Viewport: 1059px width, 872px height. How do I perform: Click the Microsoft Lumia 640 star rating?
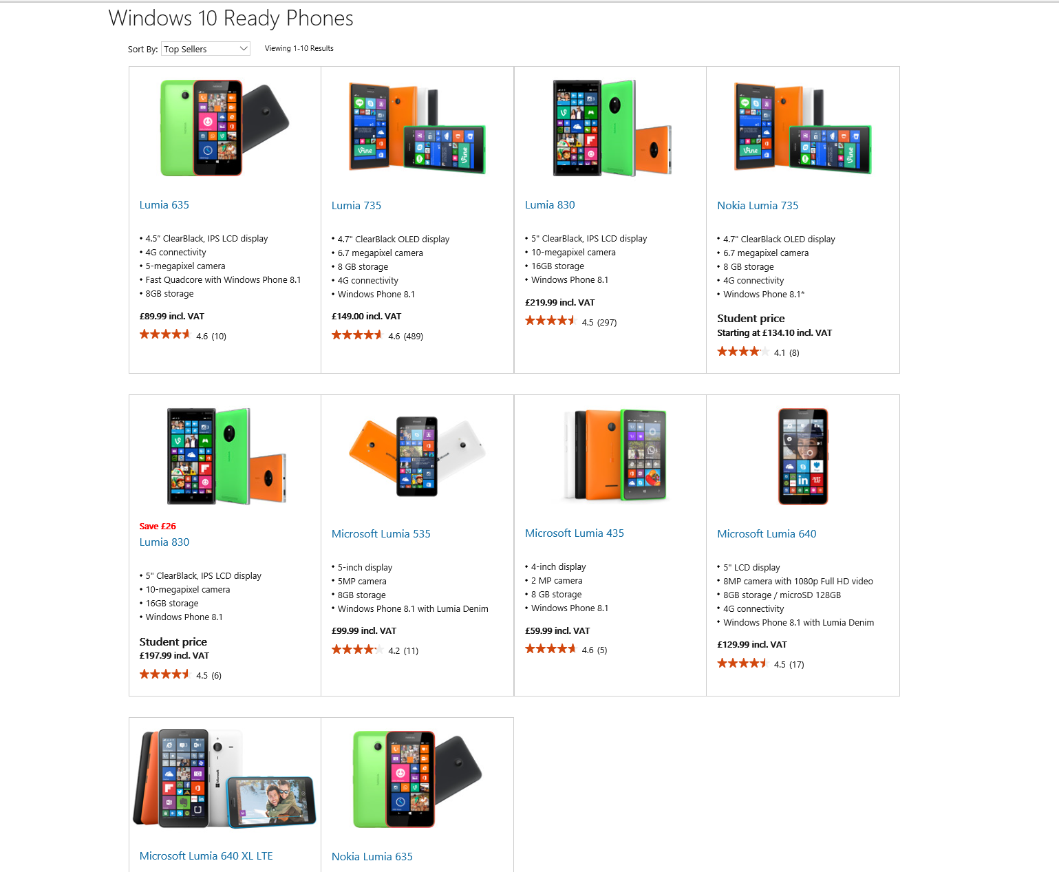pyautogui.click(x=742, y=663)
